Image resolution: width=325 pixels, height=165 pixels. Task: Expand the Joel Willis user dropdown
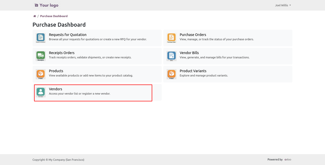[x=283, y=5]
